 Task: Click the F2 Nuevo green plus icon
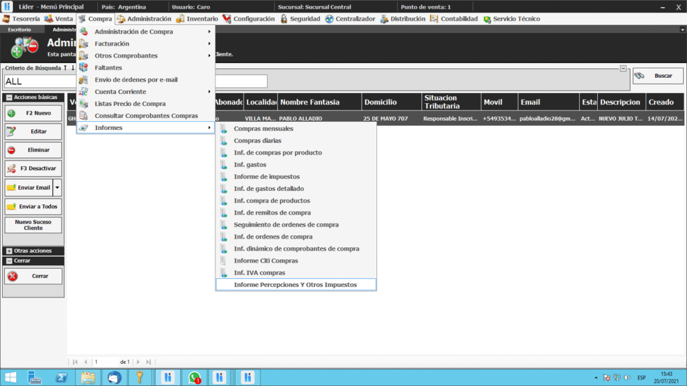[11, 113]
